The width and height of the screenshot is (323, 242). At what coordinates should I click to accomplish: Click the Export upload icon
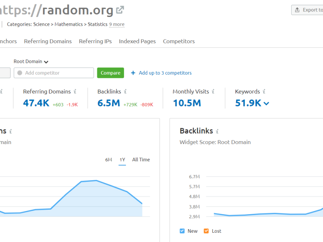coord(297,10)
